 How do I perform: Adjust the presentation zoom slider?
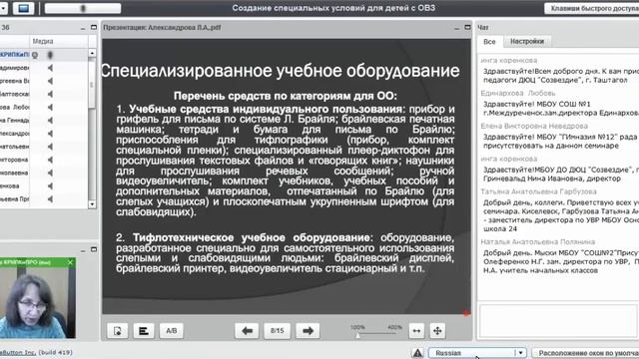(x=357, y=335)
